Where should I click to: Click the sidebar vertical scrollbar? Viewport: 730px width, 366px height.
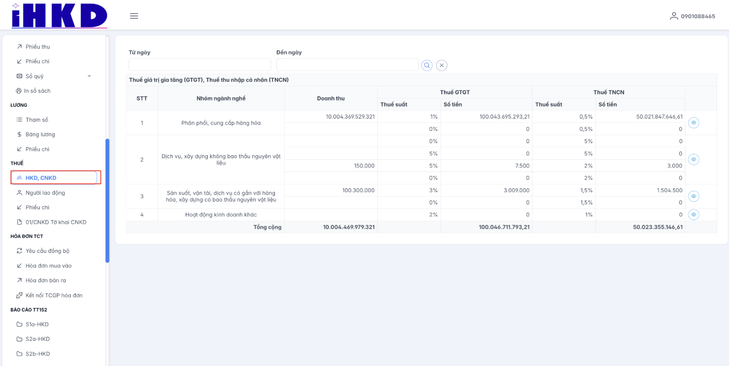pos(108,200)
